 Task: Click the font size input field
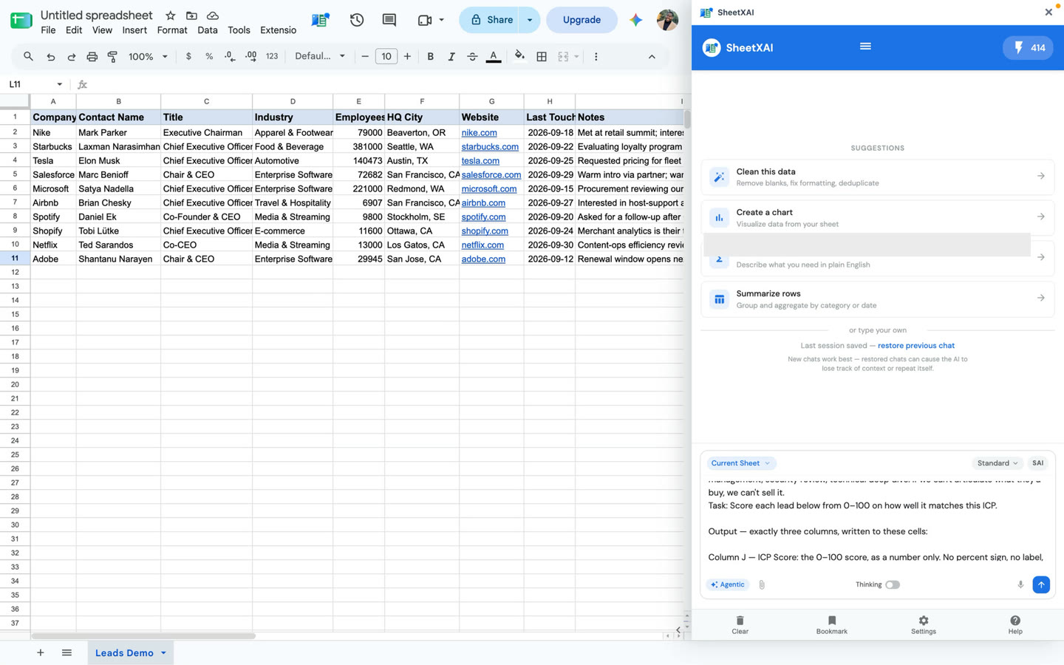[386, 56]
